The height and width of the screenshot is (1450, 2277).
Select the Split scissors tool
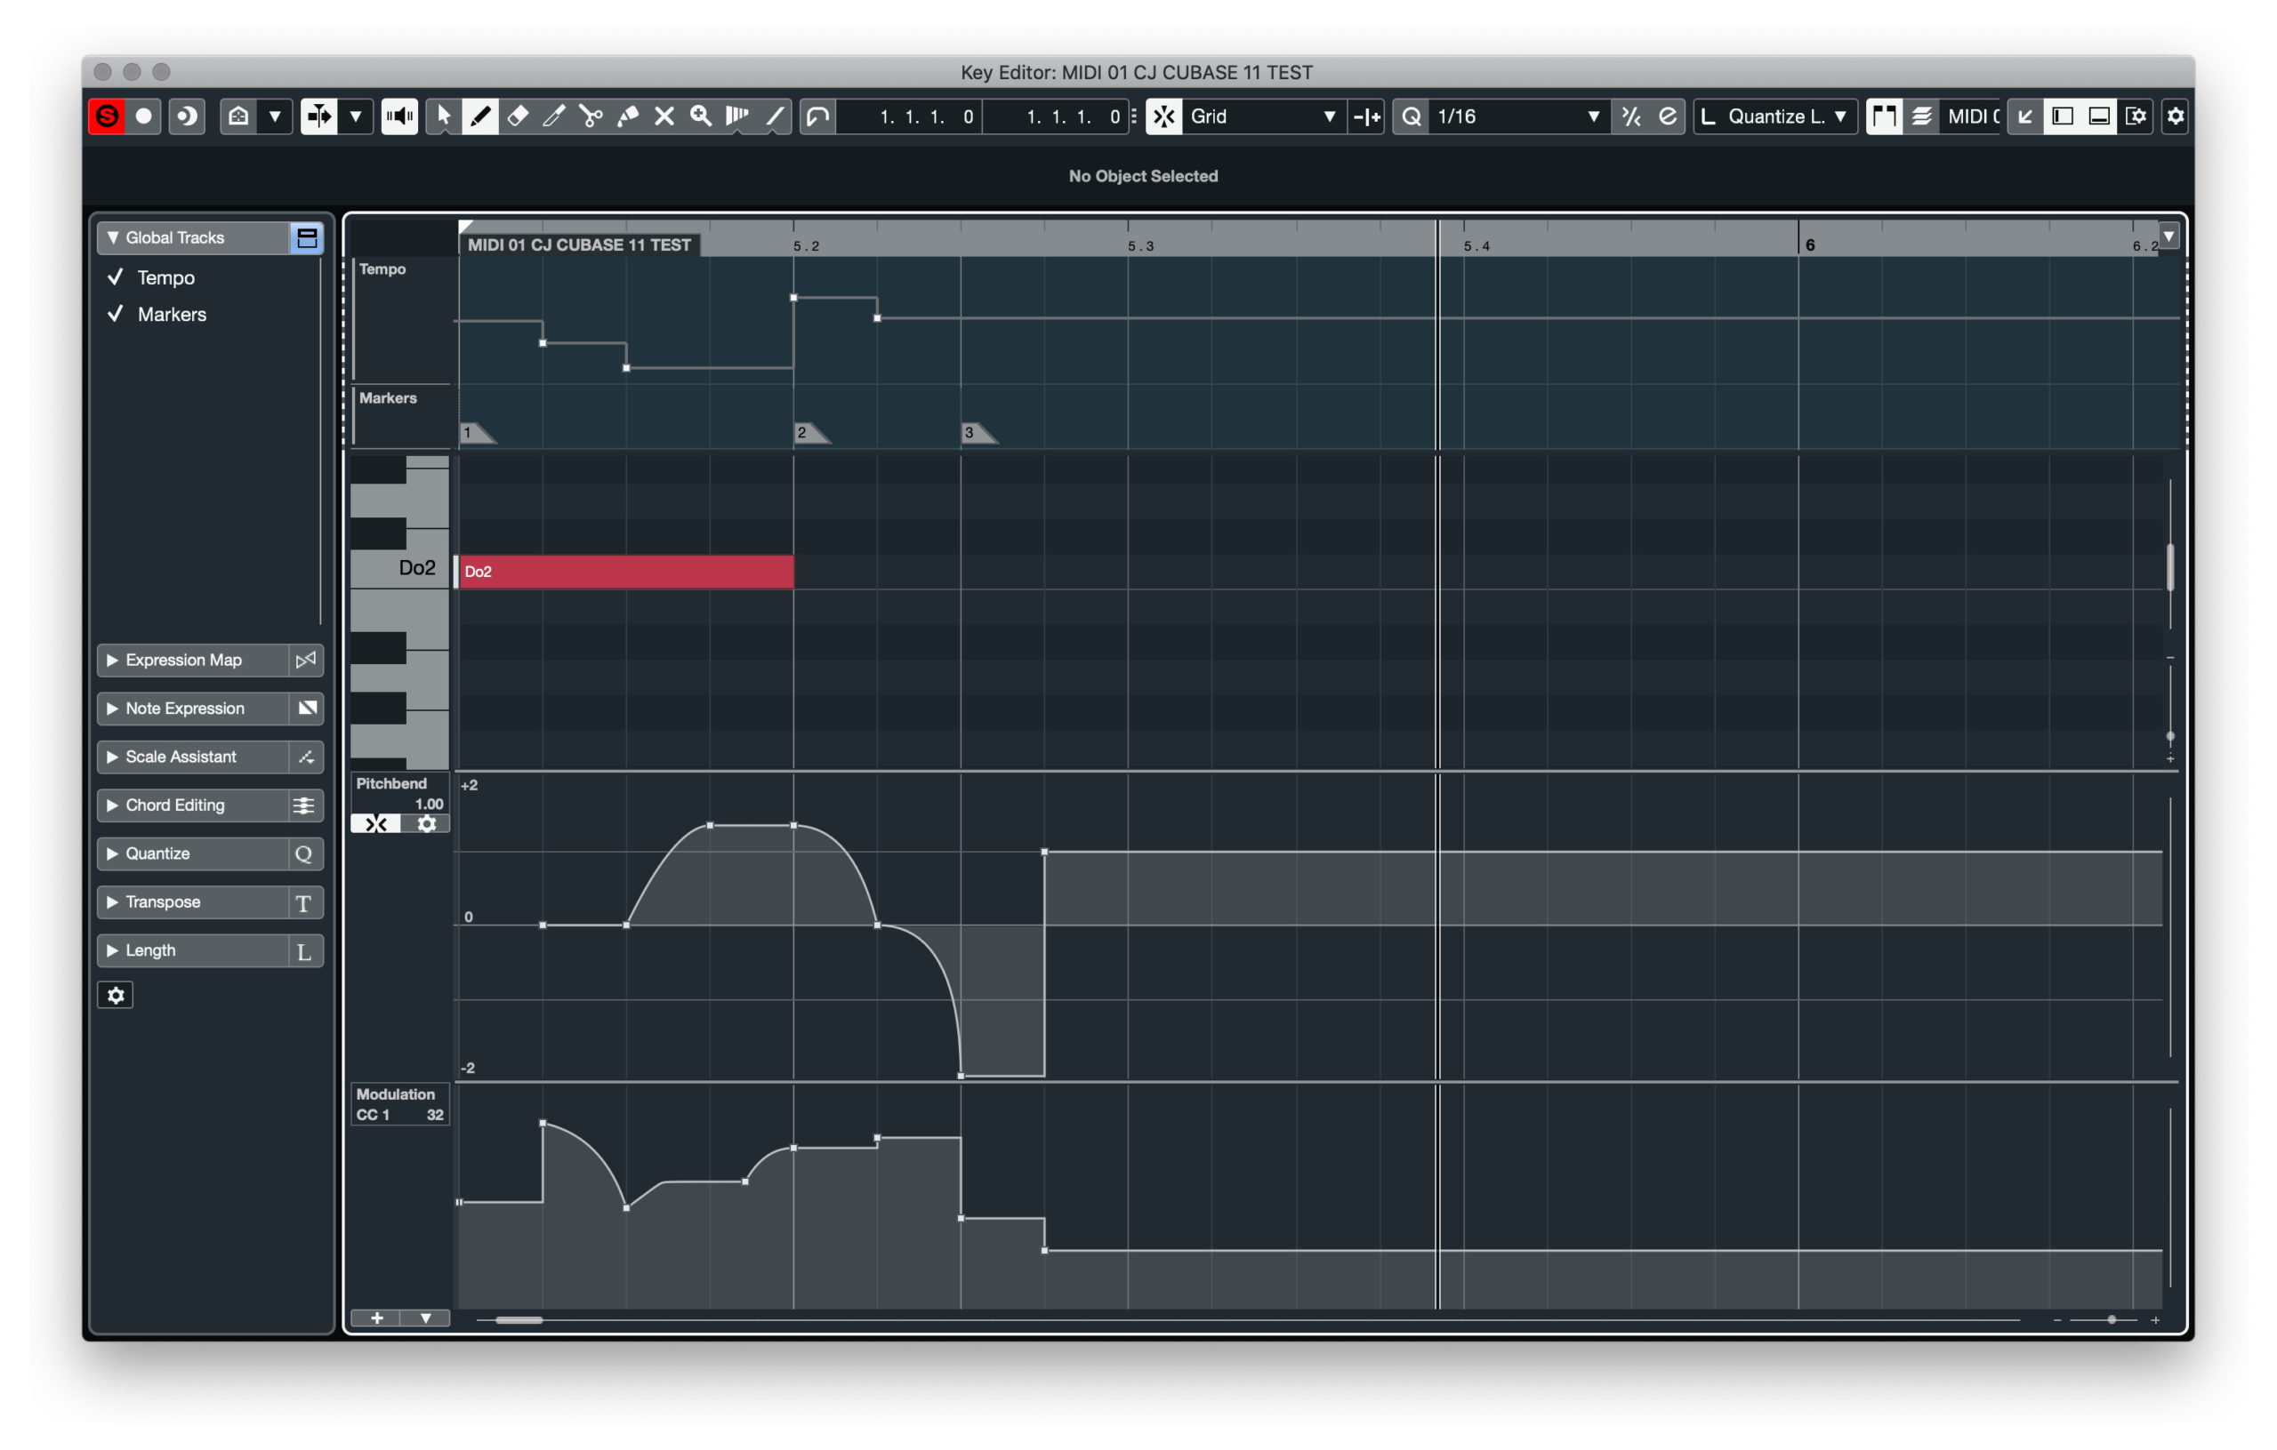tap(591, 116)
